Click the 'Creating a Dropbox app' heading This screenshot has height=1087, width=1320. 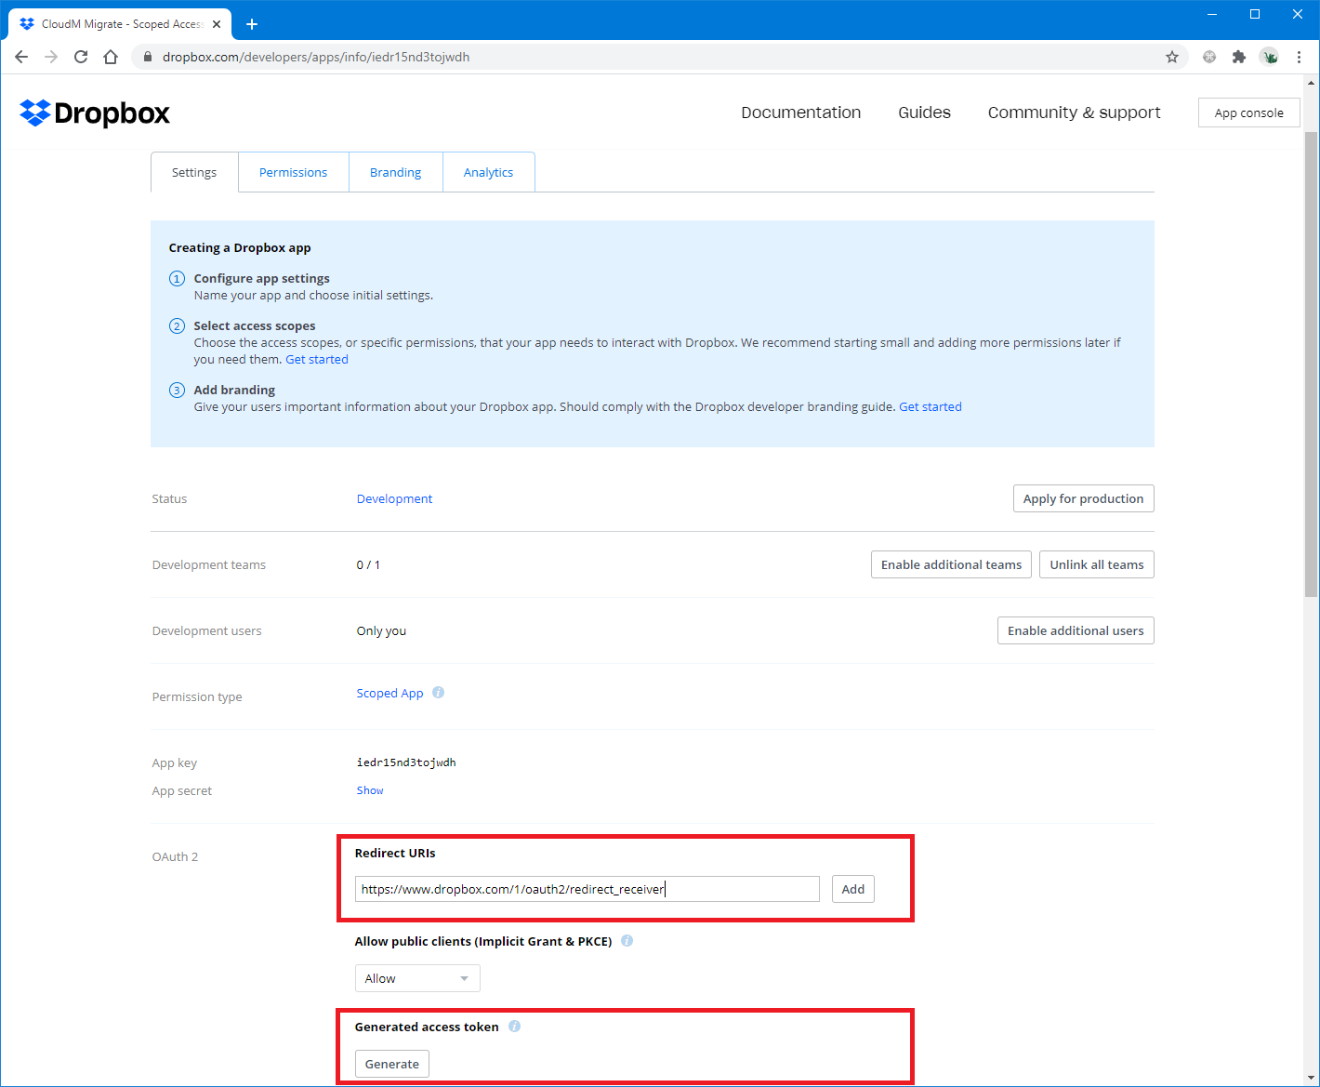pos(240,247)
